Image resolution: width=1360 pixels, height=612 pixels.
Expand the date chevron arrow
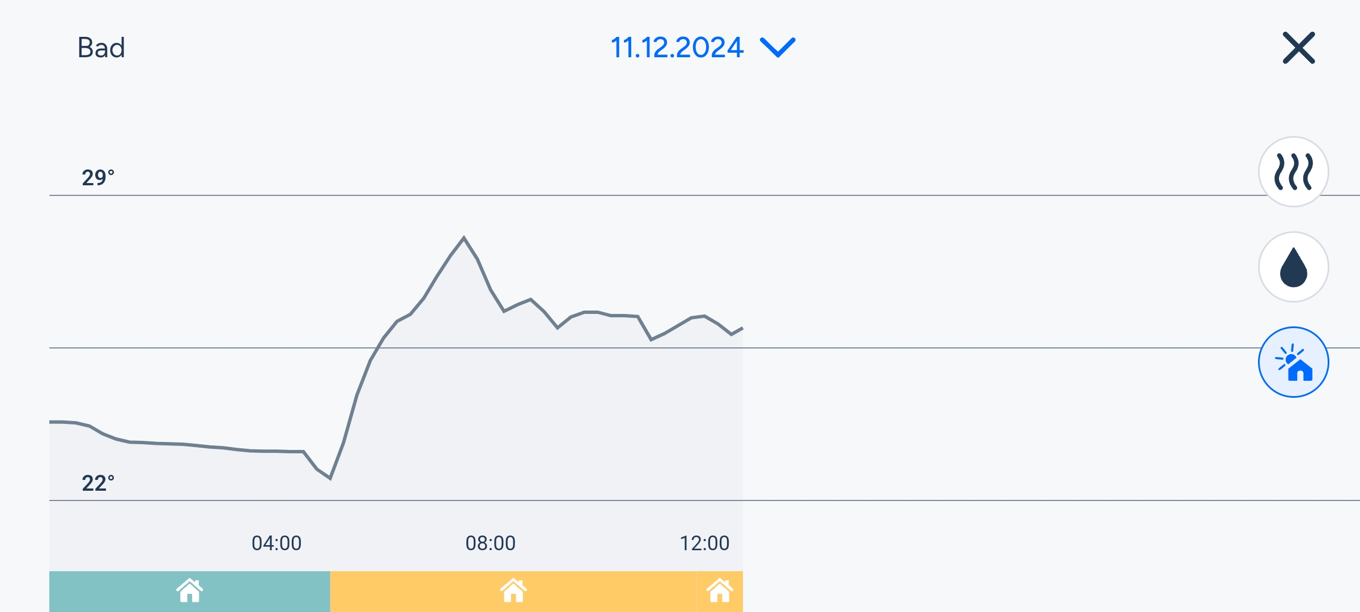click(777, 48)
